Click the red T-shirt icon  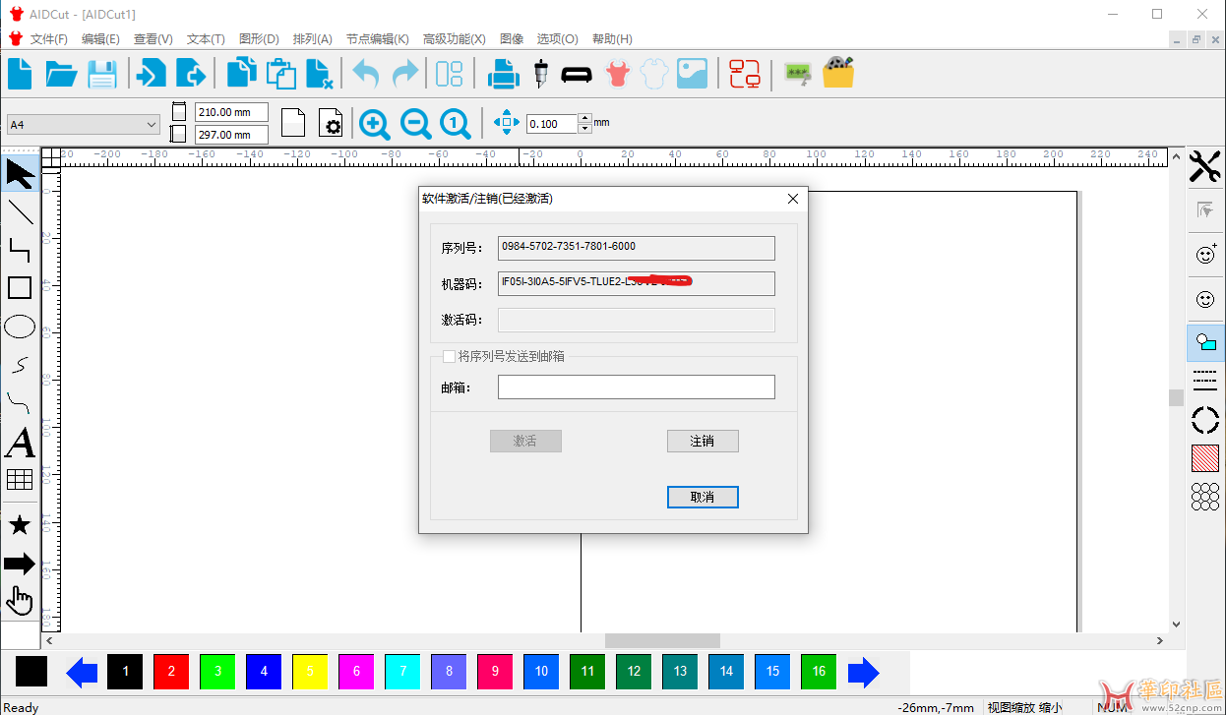click(617, 74)
